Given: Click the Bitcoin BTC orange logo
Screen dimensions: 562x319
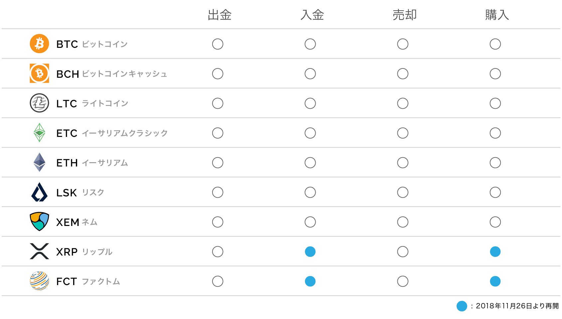Looking at the screenshot, I should [x=39, y=44].
